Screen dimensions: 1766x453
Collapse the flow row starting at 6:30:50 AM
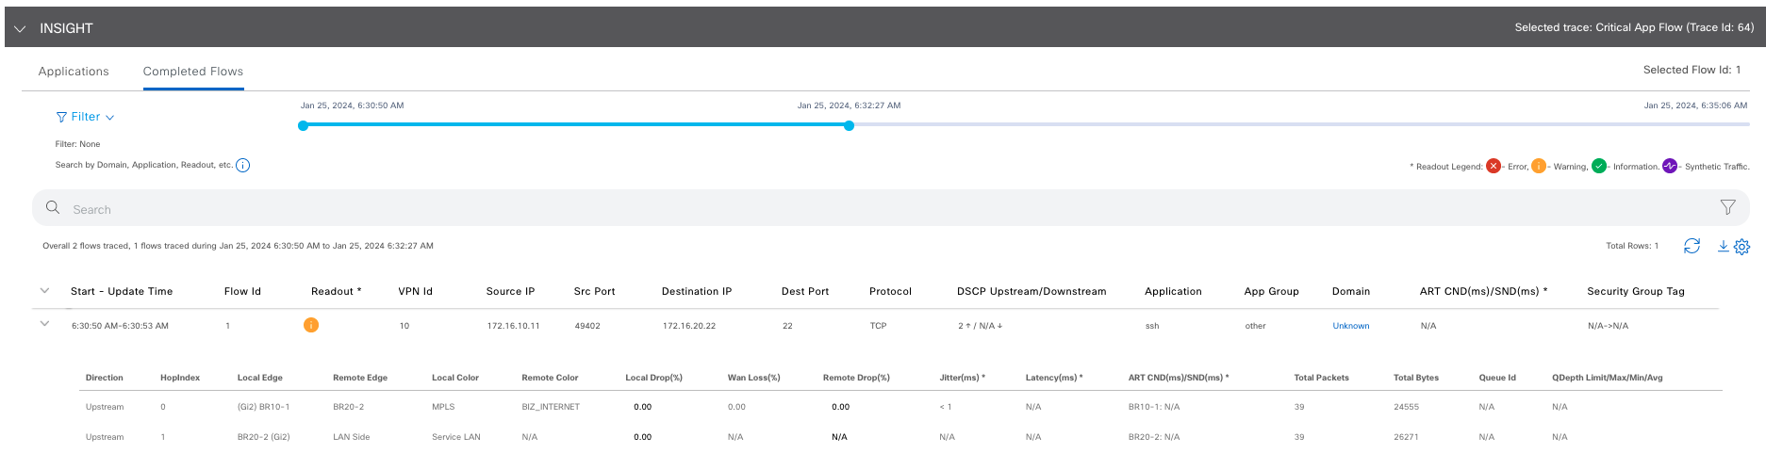44,324
